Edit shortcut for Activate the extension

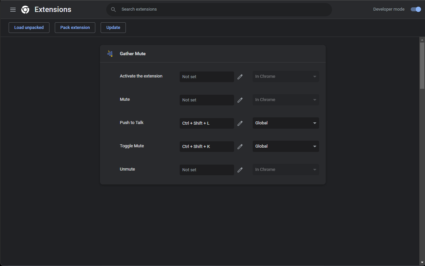240,77
